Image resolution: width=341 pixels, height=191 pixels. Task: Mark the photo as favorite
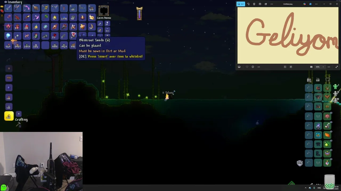point(247,67)
